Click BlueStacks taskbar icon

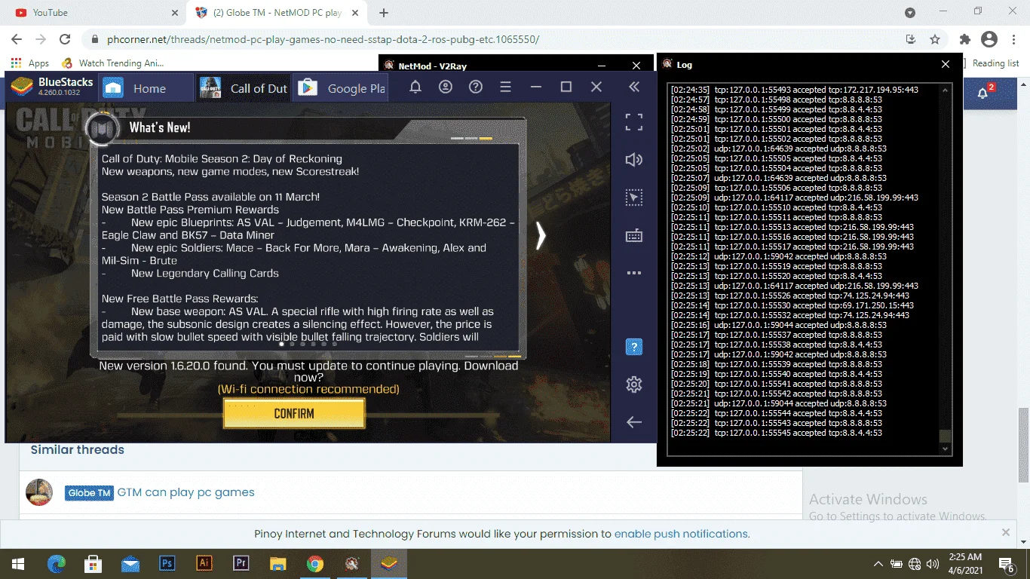[x=389, y=563]
